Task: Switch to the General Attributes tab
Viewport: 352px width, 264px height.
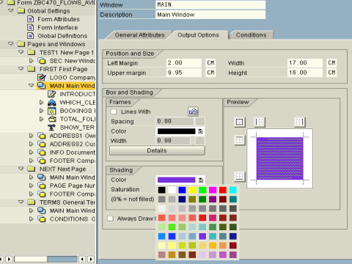Action: 139,35
